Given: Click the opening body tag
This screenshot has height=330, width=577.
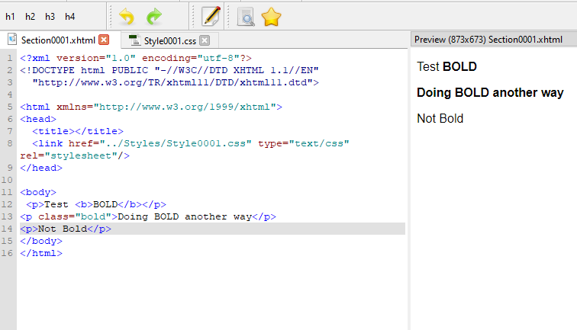Looking at the screenshot, I should coord(38,192).
